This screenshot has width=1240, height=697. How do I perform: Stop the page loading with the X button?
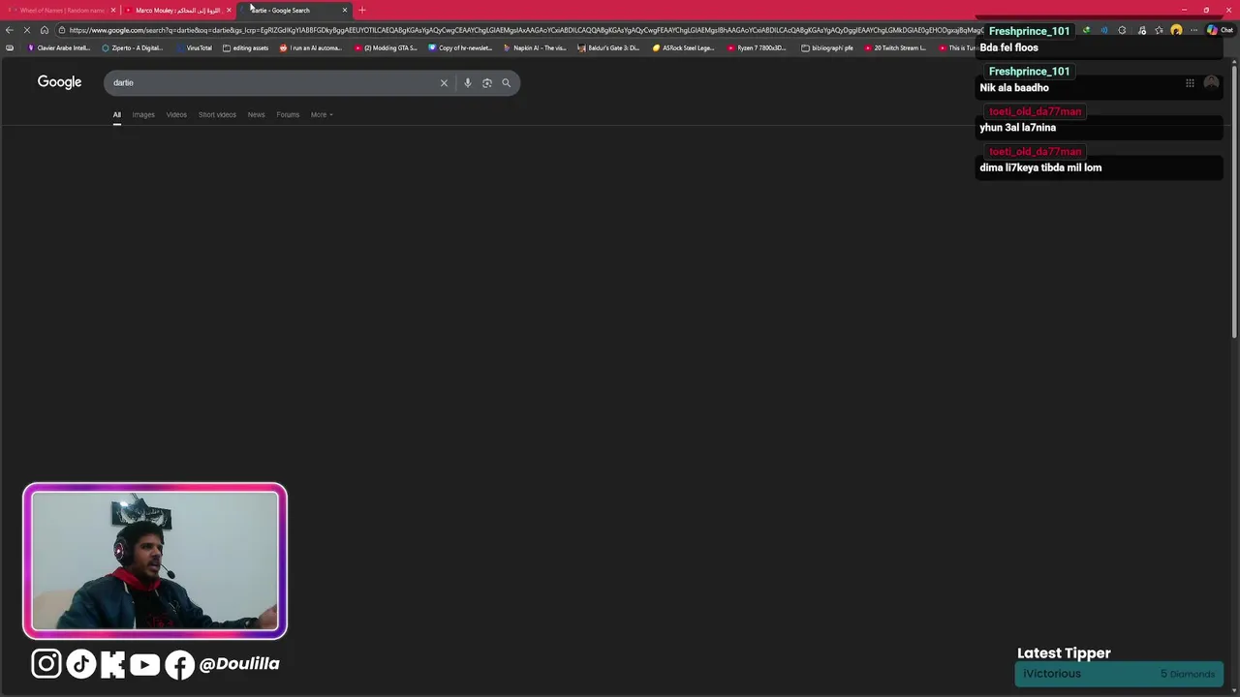(27, 30)
